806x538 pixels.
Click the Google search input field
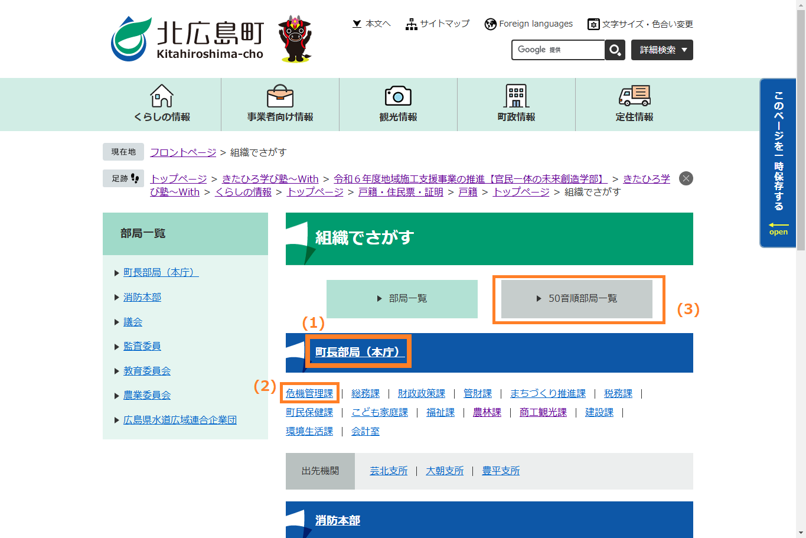coord(558,50)
